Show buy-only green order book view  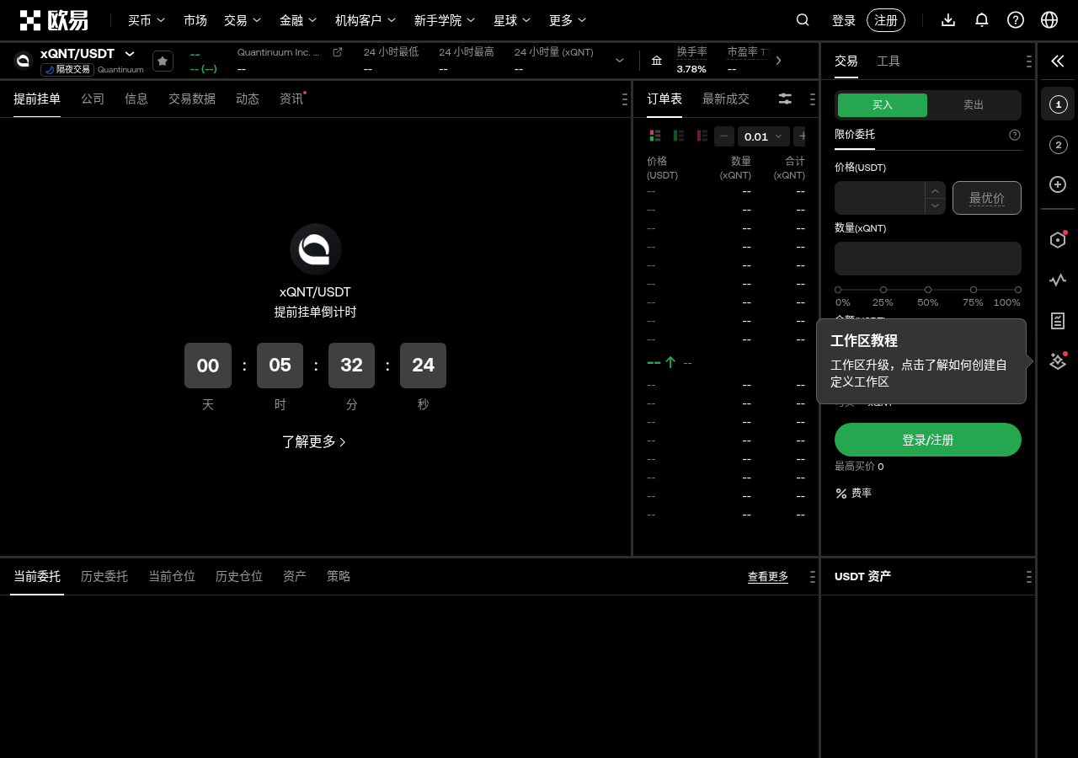(x=679, y=136)
